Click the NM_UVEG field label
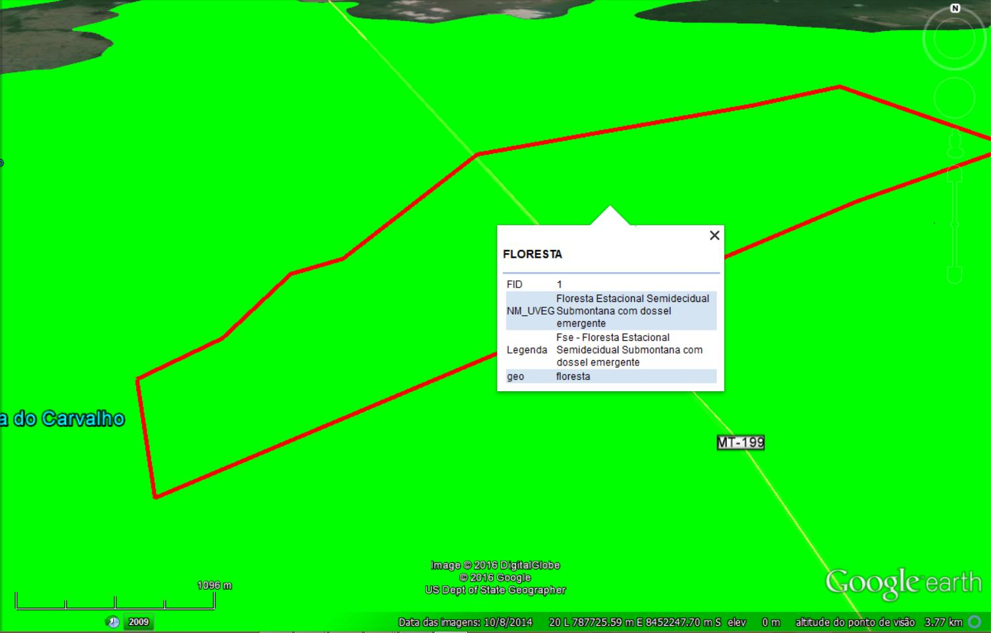991x633 pixels. [x=531, y=311]
